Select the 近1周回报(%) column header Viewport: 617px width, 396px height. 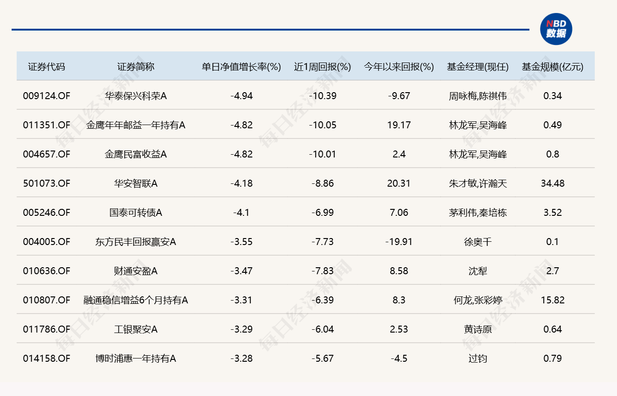[323, 67]
